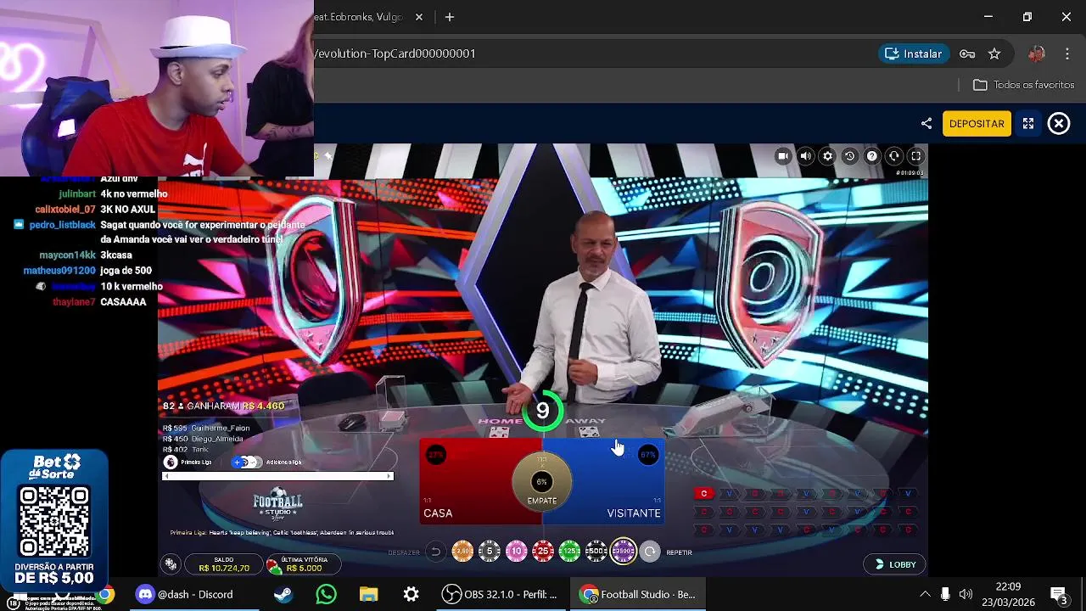Click chat user pedro_listblack
The height and width of the screenshot is (611, 1086).
pyautogui.click(x=63, y=225)
